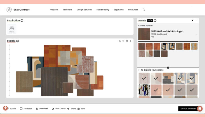Click the fit-to-screen icon in Palette
Screen dimensions: 205x117
click(x=127, y=41)
